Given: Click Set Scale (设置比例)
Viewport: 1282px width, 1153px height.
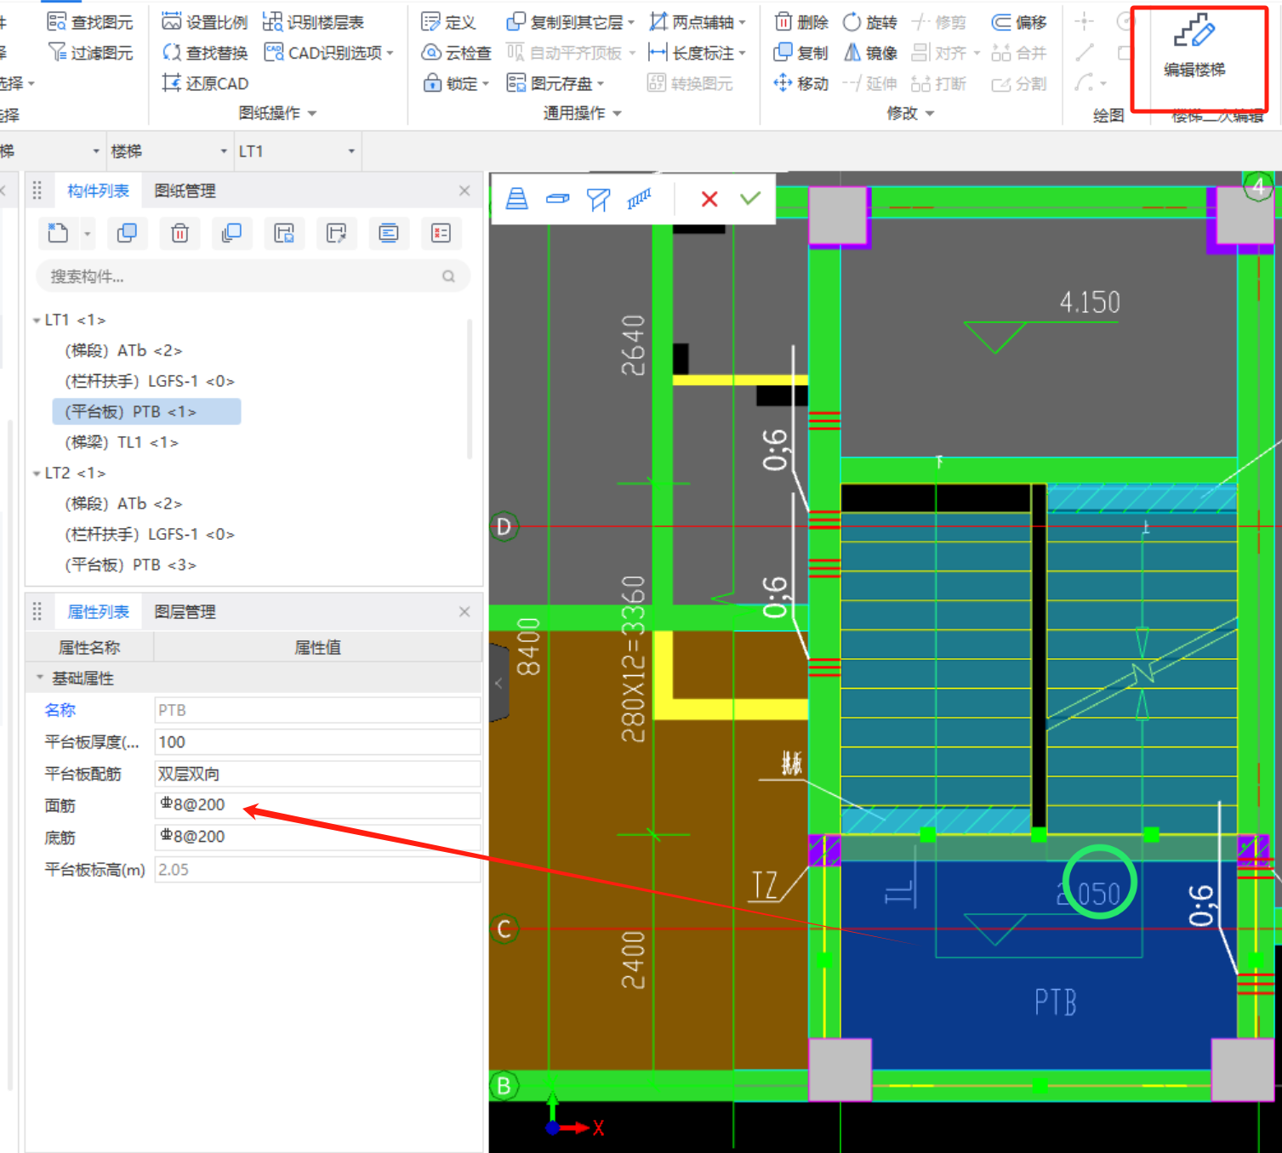Looking at the screenshot, I should point(205,22).
